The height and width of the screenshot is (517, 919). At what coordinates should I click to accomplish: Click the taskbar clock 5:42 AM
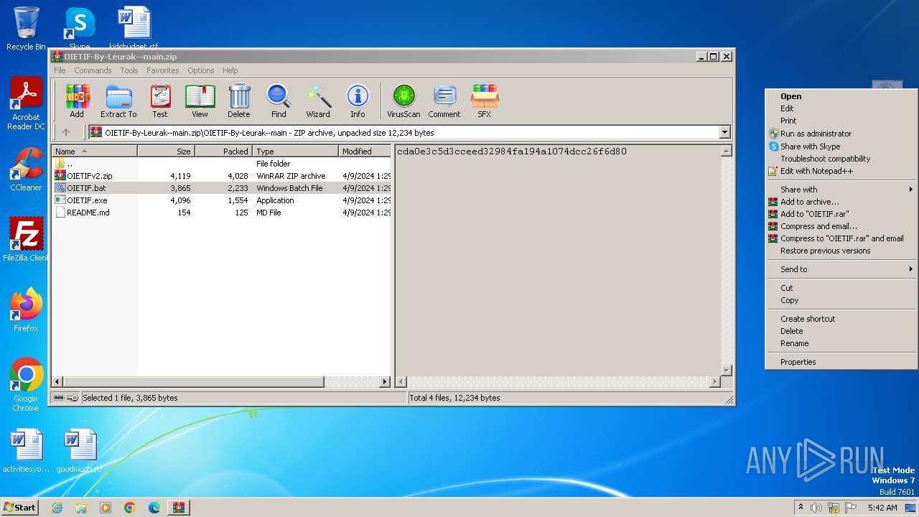[882, 508]
